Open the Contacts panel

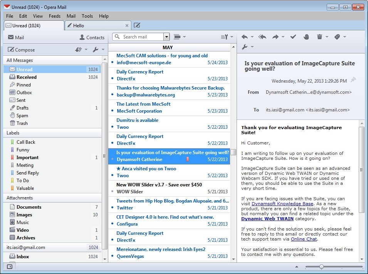[x=92, y=37]
